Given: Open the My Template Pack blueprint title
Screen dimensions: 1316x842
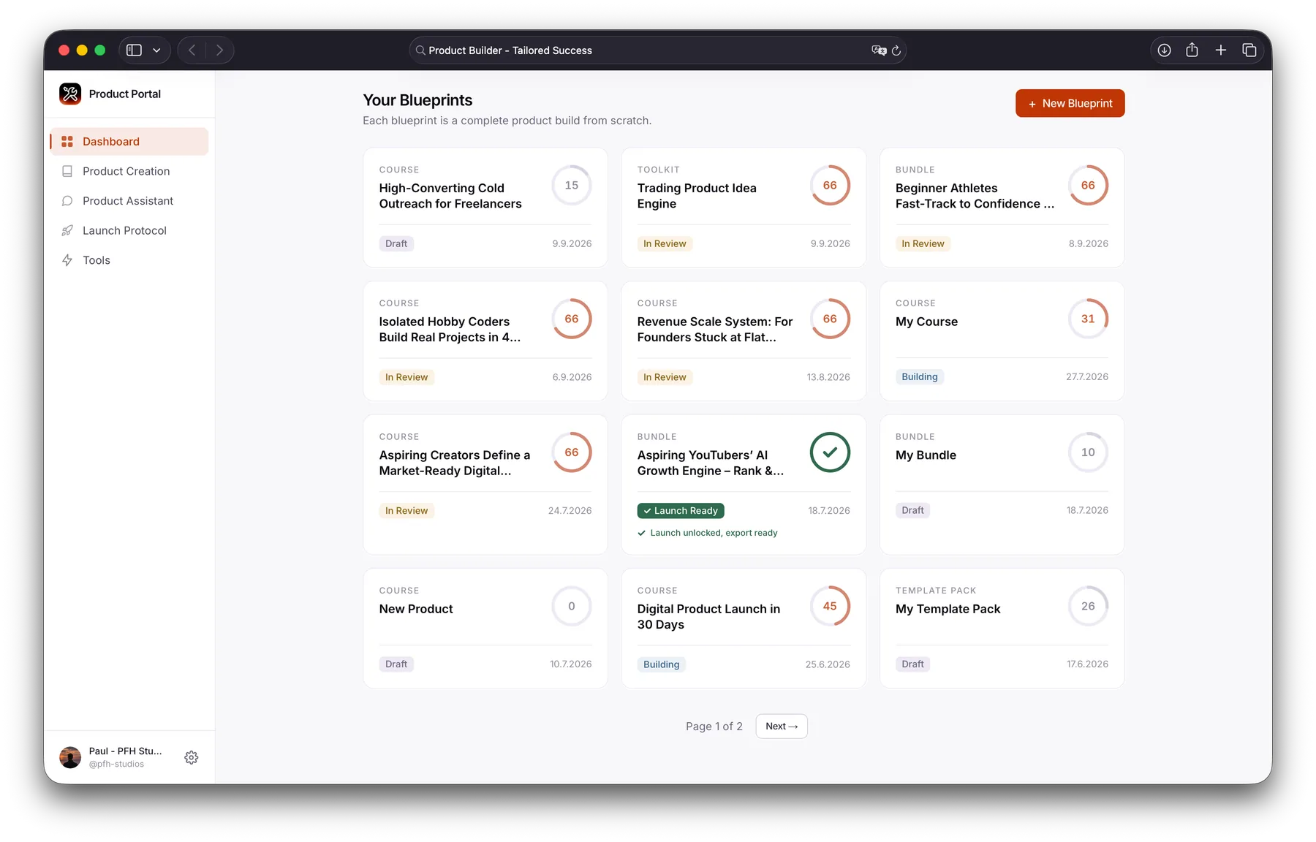Looking at the screenshot, I should [948, 609].
